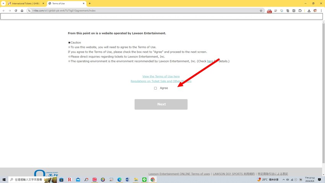Switch to the International Tickets GHIBLI tab

tap(25, 3)
